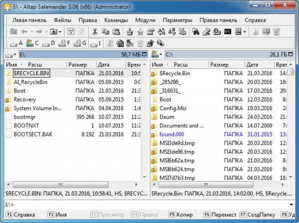Click the left panel path I:\ bar
The width and height of the screenshot is (299, 223).
[x=83, y=55]
